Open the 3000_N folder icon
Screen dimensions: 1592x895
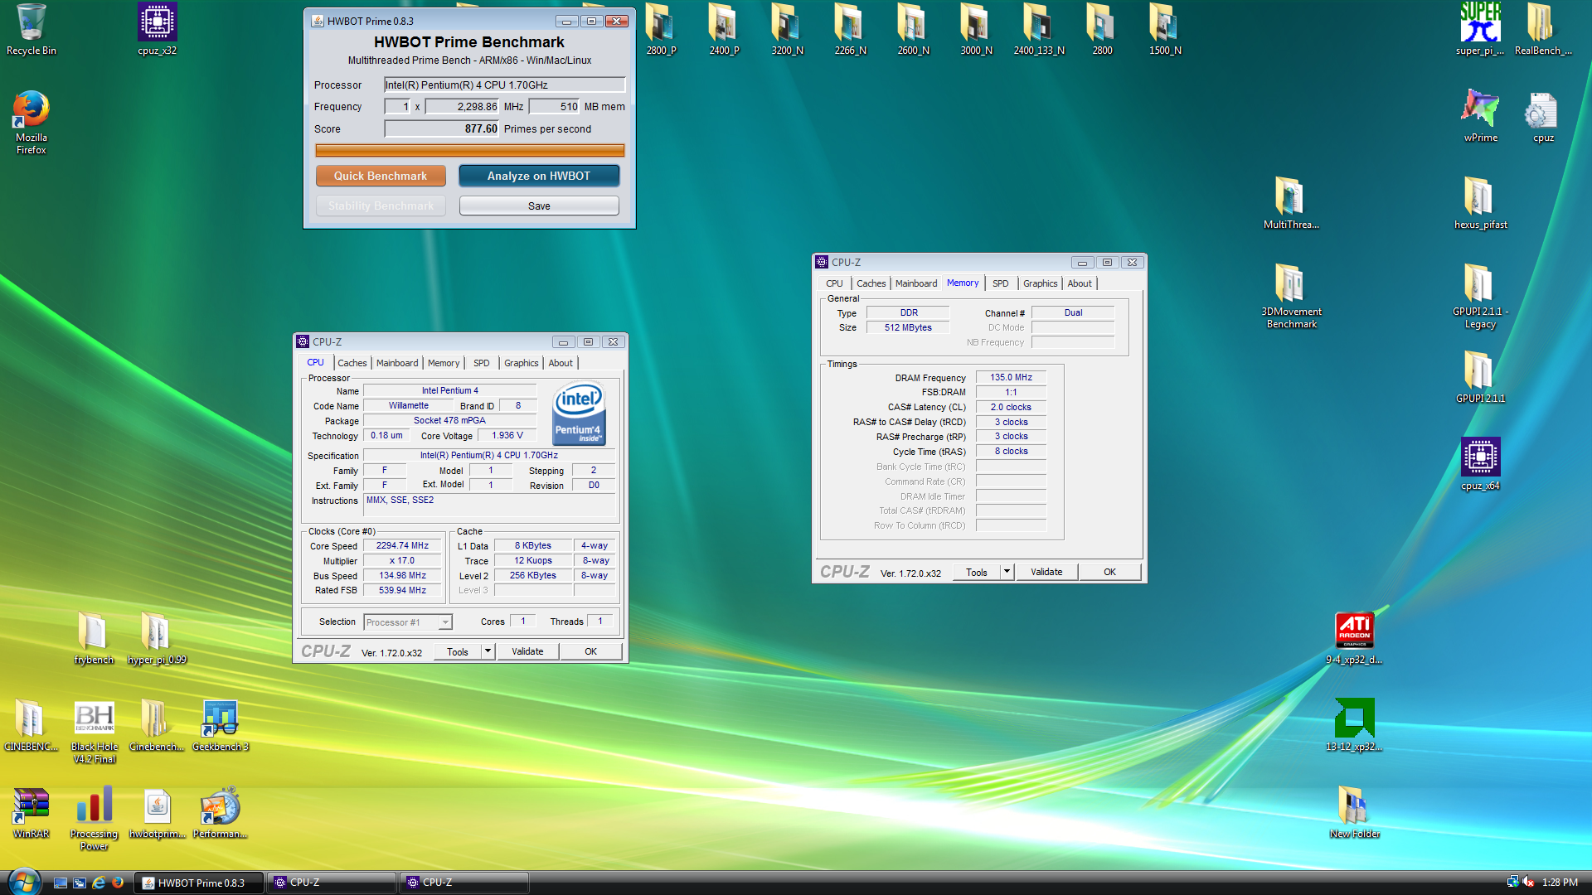tap(976, 30)
